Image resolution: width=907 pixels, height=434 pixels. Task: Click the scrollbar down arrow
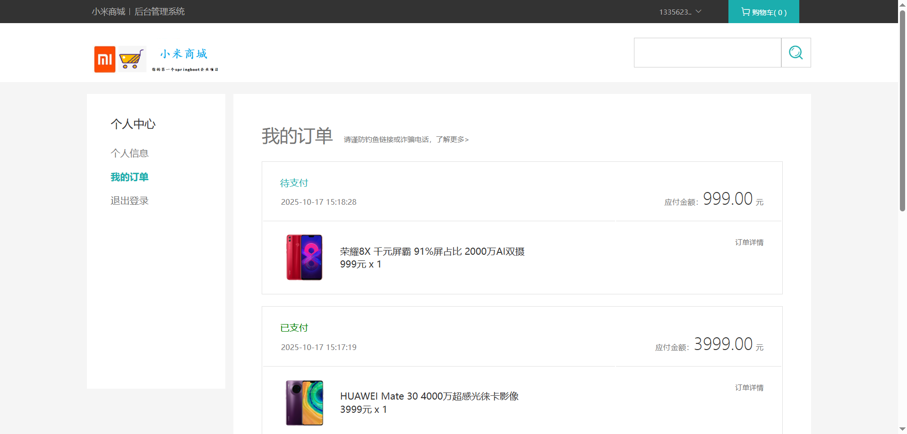coord(902,429)
